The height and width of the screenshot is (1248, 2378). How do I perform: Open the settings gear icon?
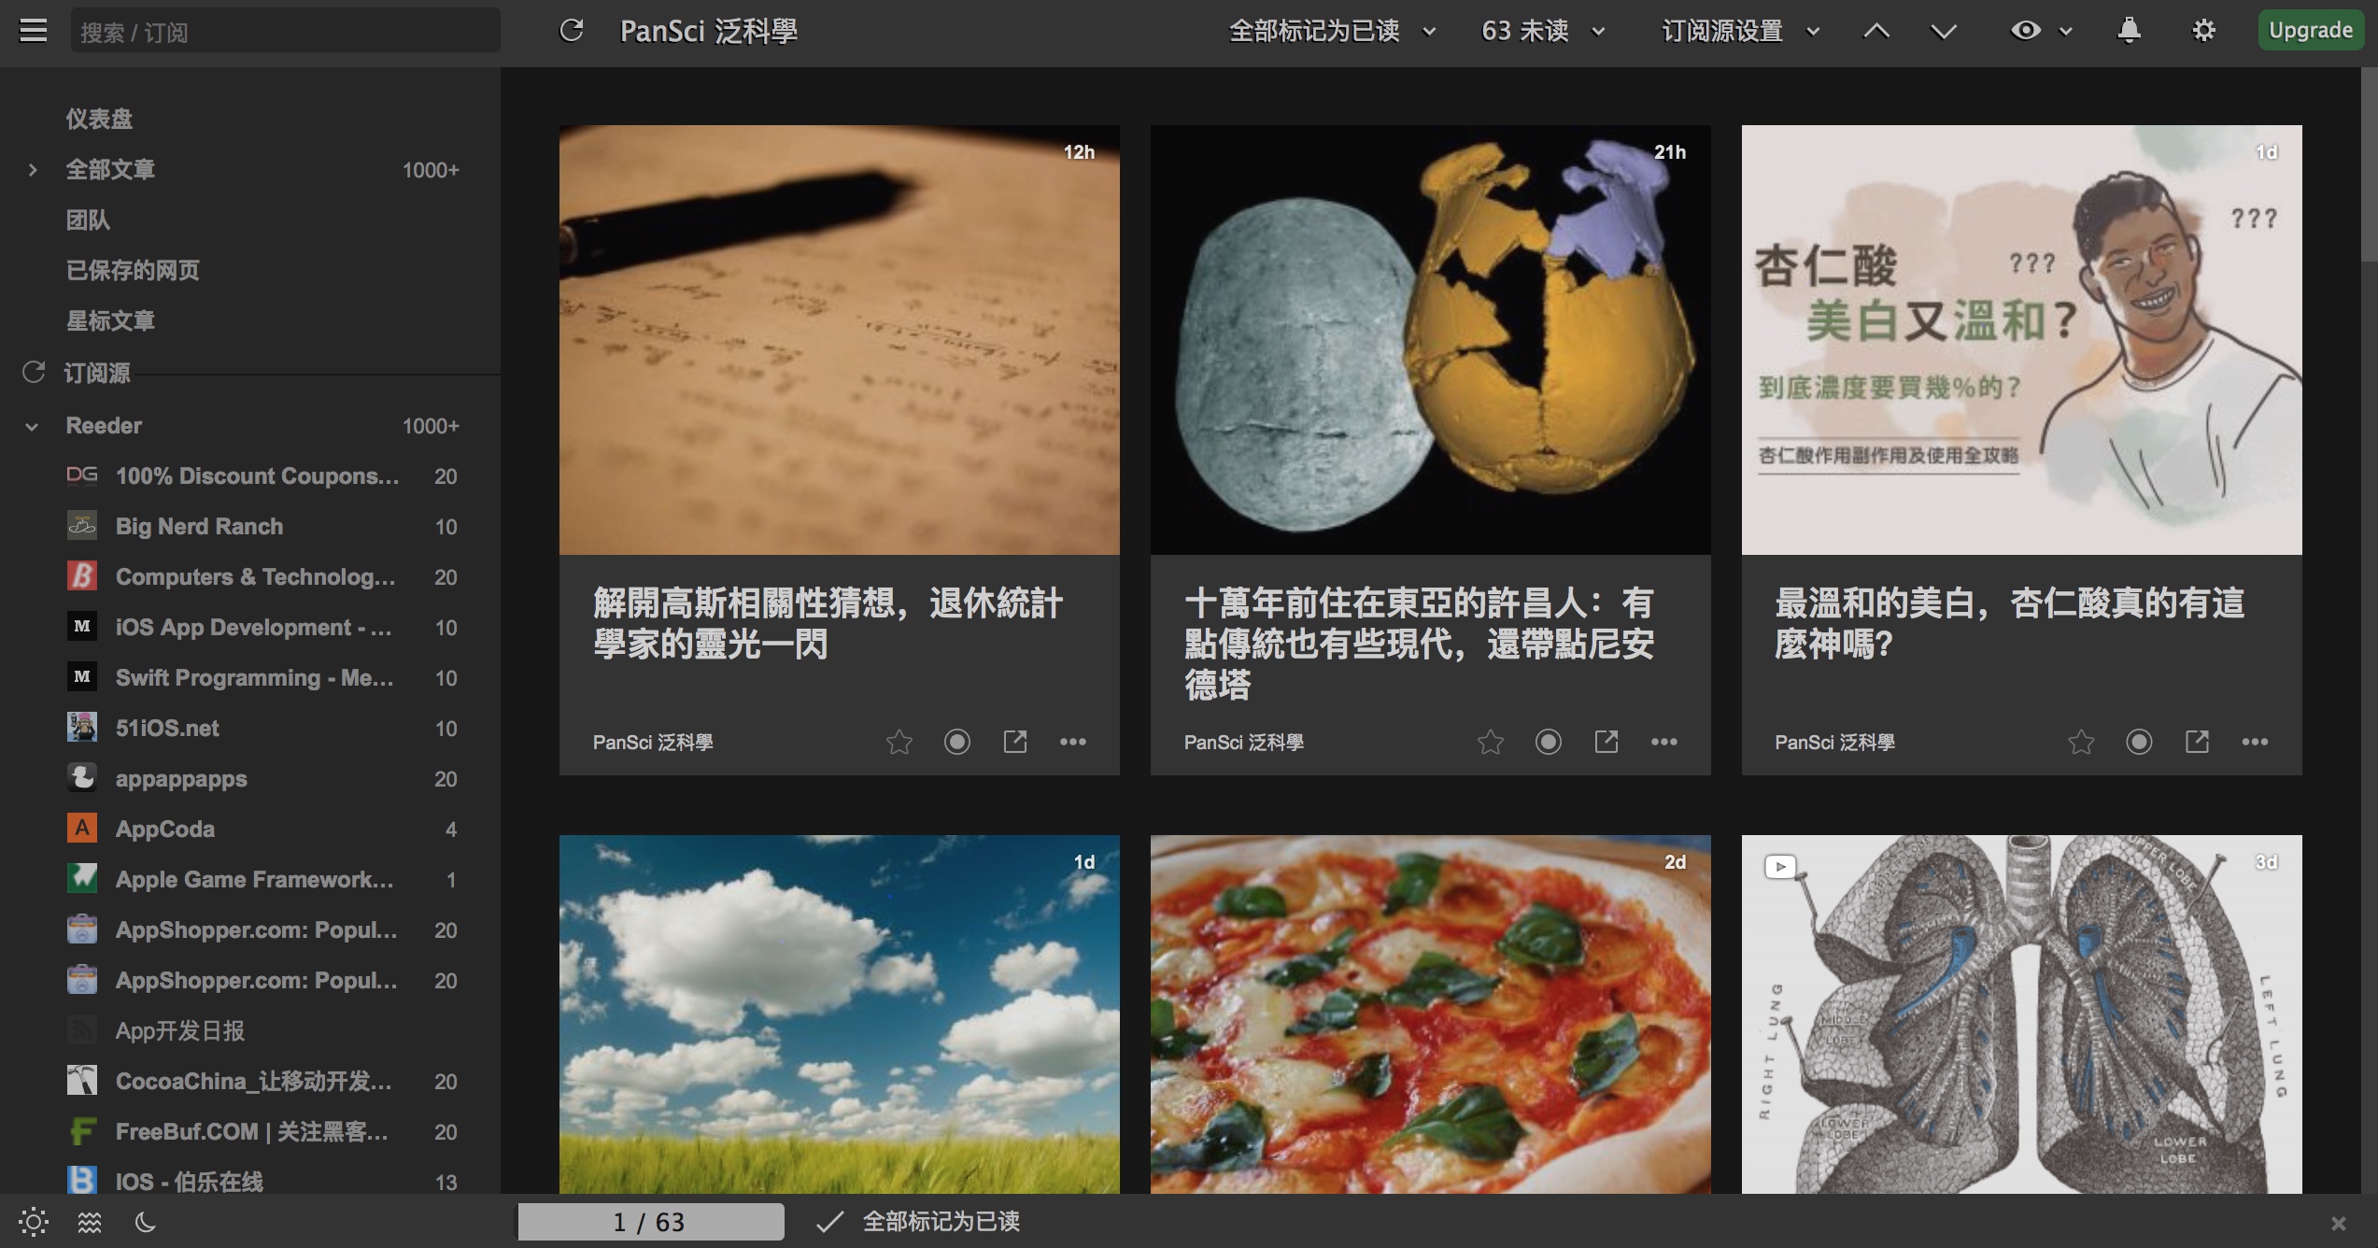(2203, 31)
